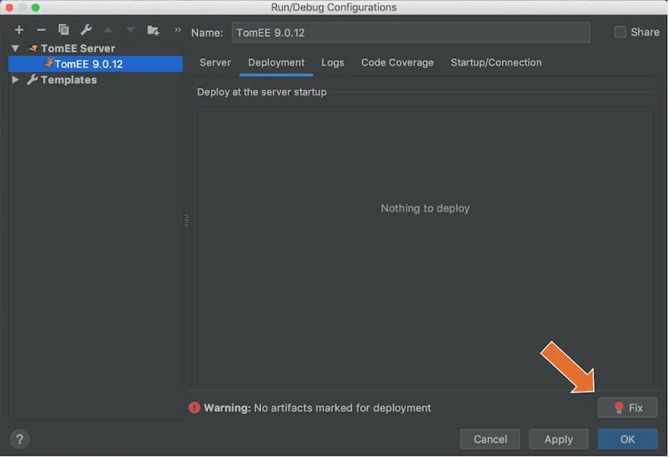Click the move configuration up arrow

point(108,30)
